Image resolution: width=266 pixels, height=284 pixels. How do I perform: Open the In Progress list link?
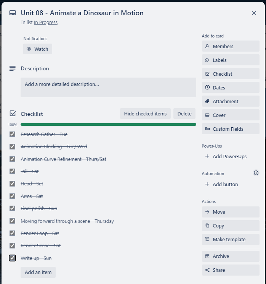[46, 23]
